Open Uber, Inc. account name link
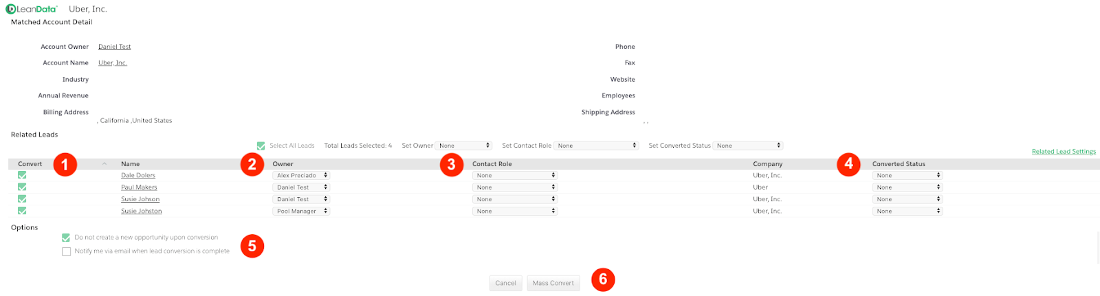 point(112,62)
